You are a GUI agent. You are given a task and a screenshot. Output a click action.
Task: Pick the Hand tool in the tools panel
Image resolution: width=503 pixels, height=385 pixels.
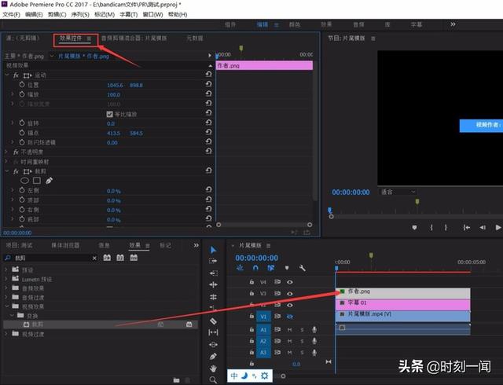coord(213,368)
